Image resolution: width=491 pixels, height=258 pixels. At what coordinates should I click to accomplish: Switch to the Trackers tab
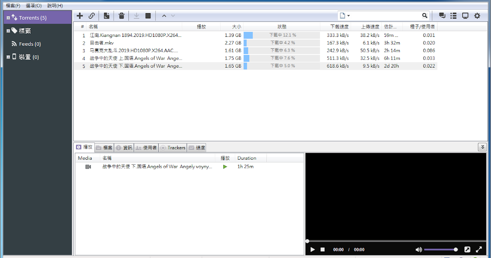pos(173,147)
